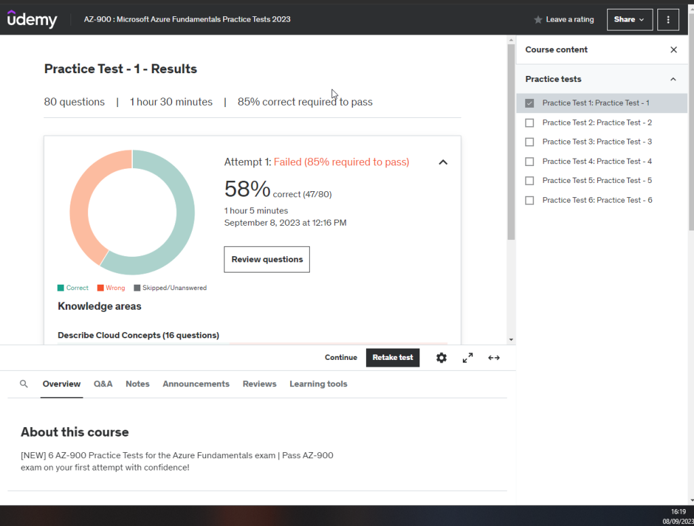Screen dimensions: 694x526
Task: Click the results pane scroll down arrow
Action: [511, 340]
